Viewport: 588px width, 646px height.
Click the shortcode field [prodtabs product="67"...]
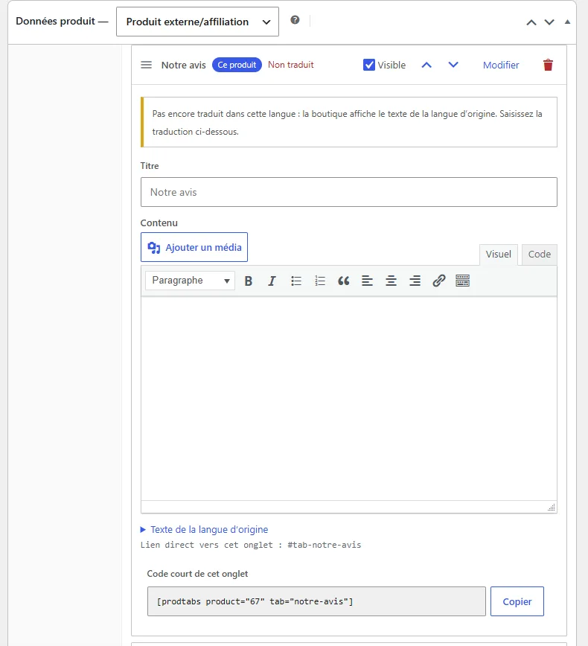pos(316,601)
